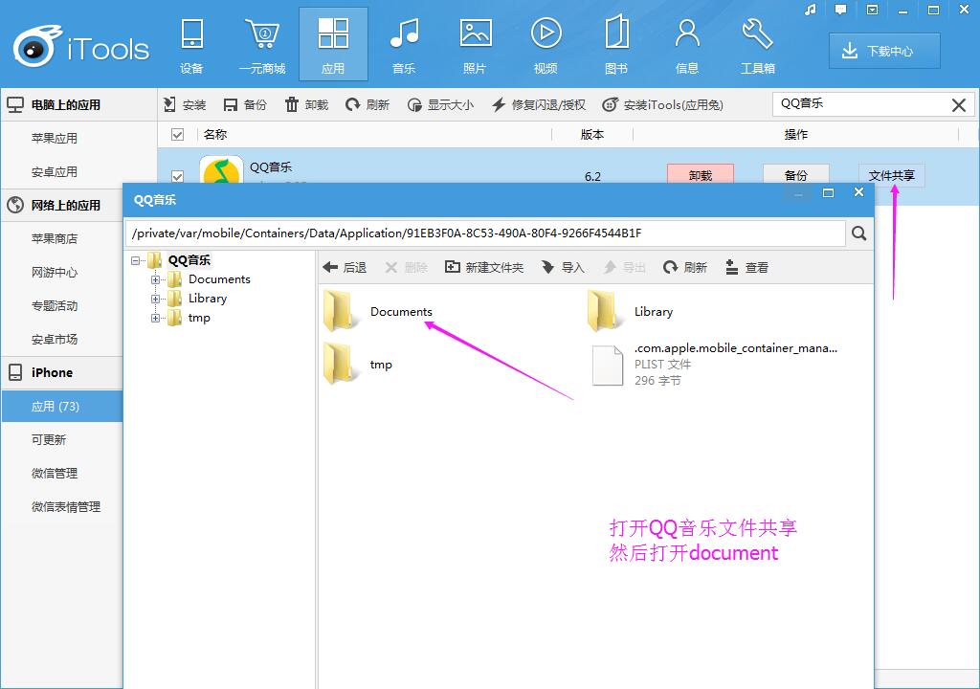980x689 pixels.
Task: Sort by the 版本 column header
Action: pos(591,134)
